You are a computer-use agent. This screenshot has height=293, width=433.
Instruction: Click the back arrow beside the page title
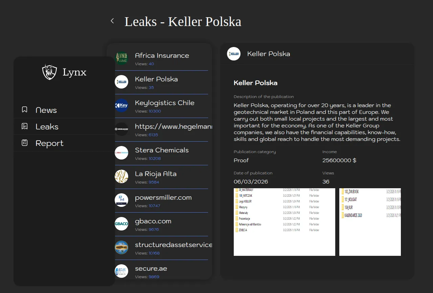[x=112, y=21]
